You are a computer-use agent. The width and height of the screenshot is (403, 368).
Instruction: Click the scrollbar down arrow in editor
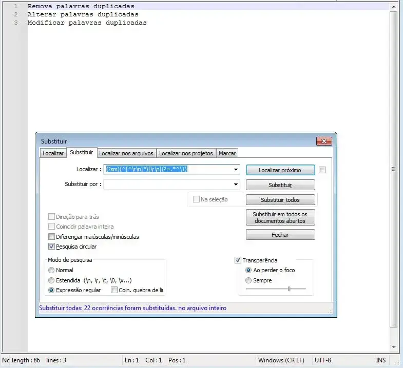click(394, 347)
